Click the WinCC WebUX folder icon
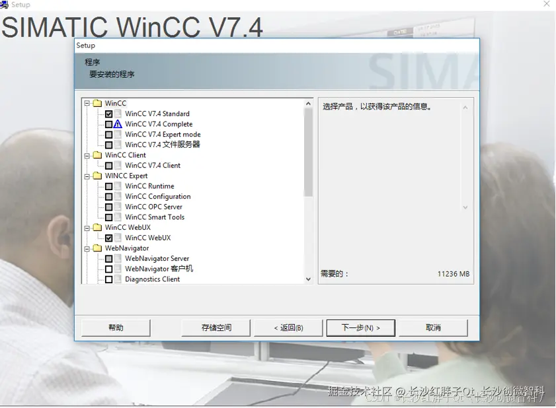 tap(97, 227)
